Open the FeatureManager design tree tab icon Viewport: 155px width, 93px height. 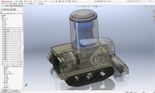coord(2,10)
